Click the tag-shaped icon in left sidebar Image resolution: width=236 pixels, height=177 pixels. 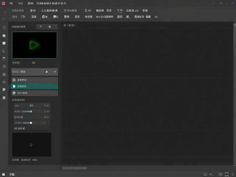[4, 90]
